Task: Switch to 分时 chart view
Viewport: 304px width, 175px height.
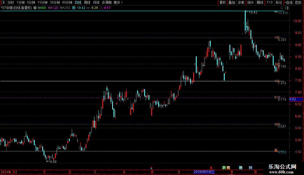Action: pos(11,2)
